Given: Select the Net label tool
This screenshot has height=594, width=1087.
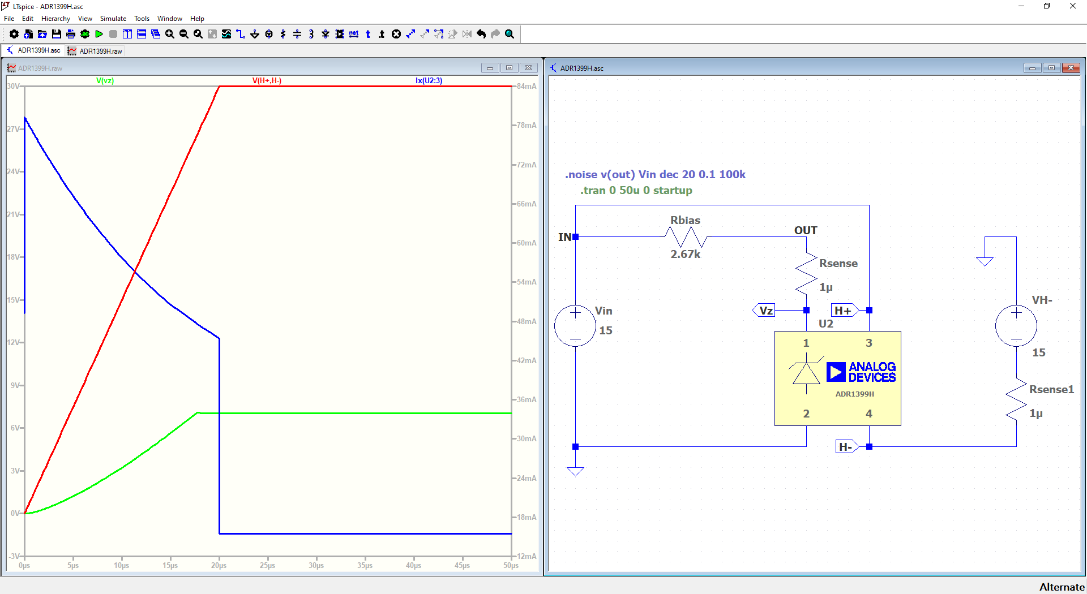Looking at the screenshot, I should point(354,34).
